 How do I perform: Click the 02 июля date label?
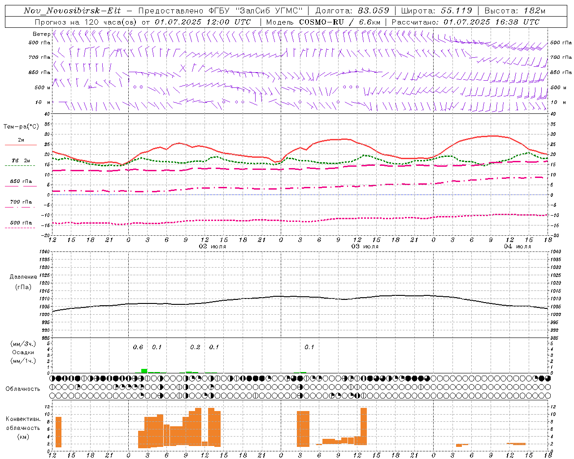(x=213, y=247)
